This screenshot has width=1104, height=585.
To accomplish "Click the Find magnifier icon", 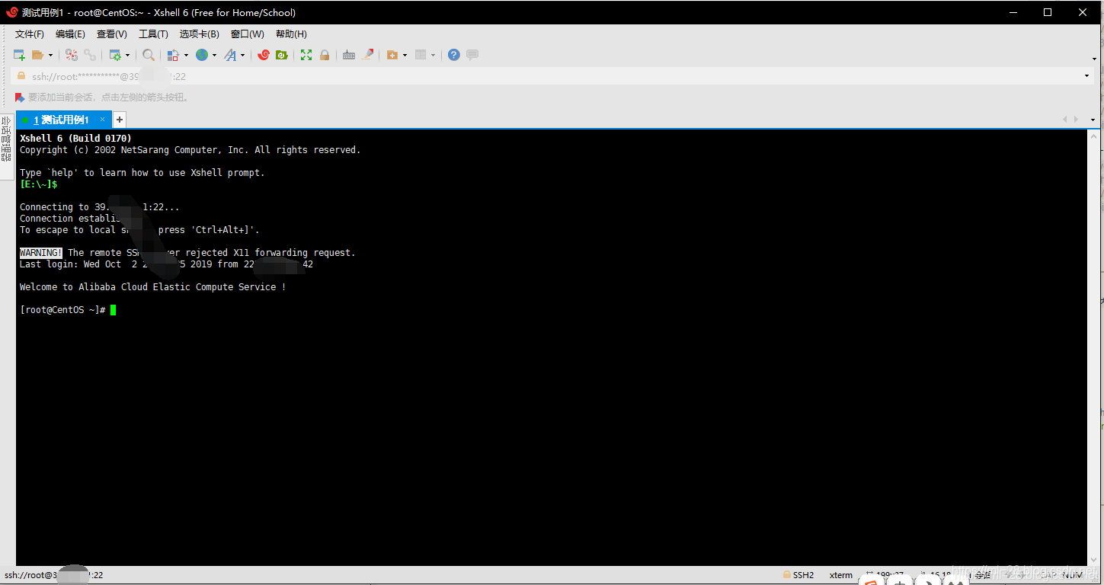I will point(149,55).
